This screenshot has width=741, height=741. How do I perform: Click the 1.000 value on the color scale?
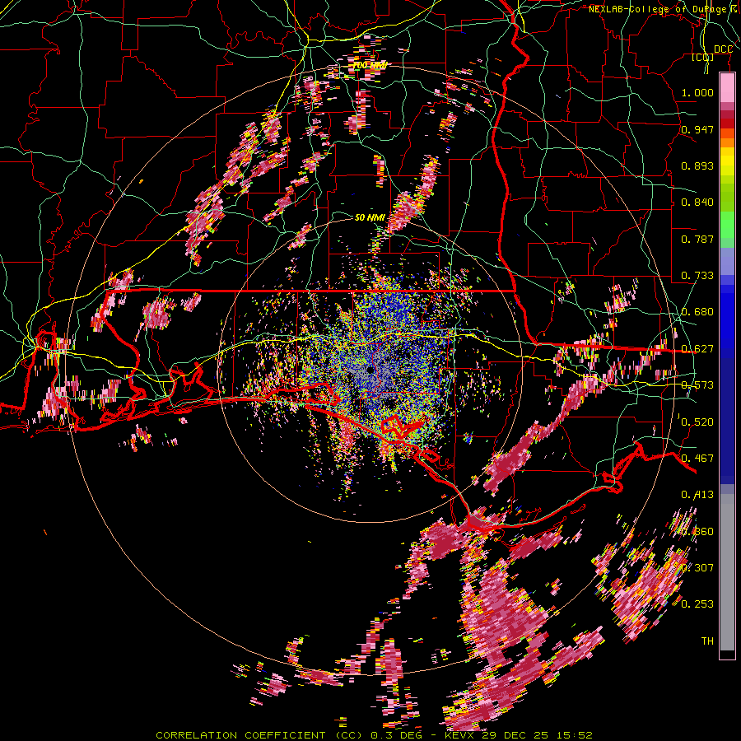click(697, 92)
